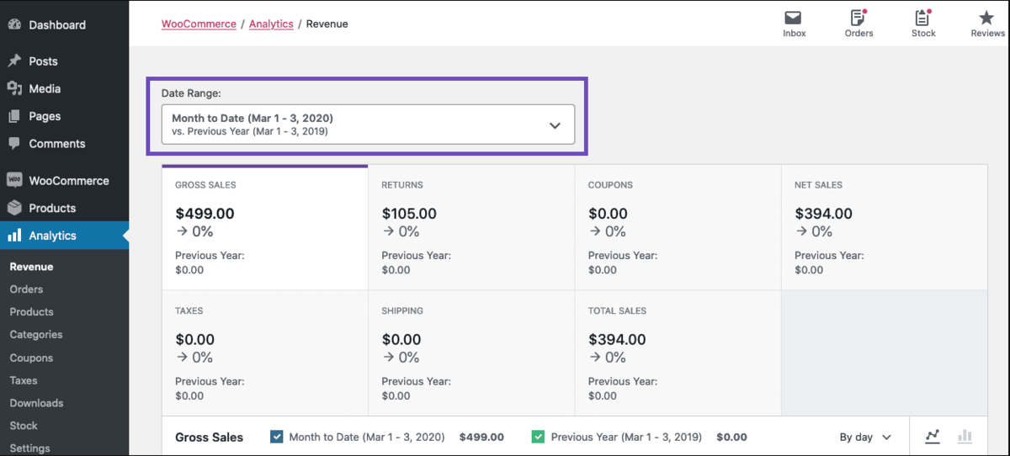Select Categories in Analytics submenu
The height and width of the screenshot is (456, 1010).
coord(36,335)
